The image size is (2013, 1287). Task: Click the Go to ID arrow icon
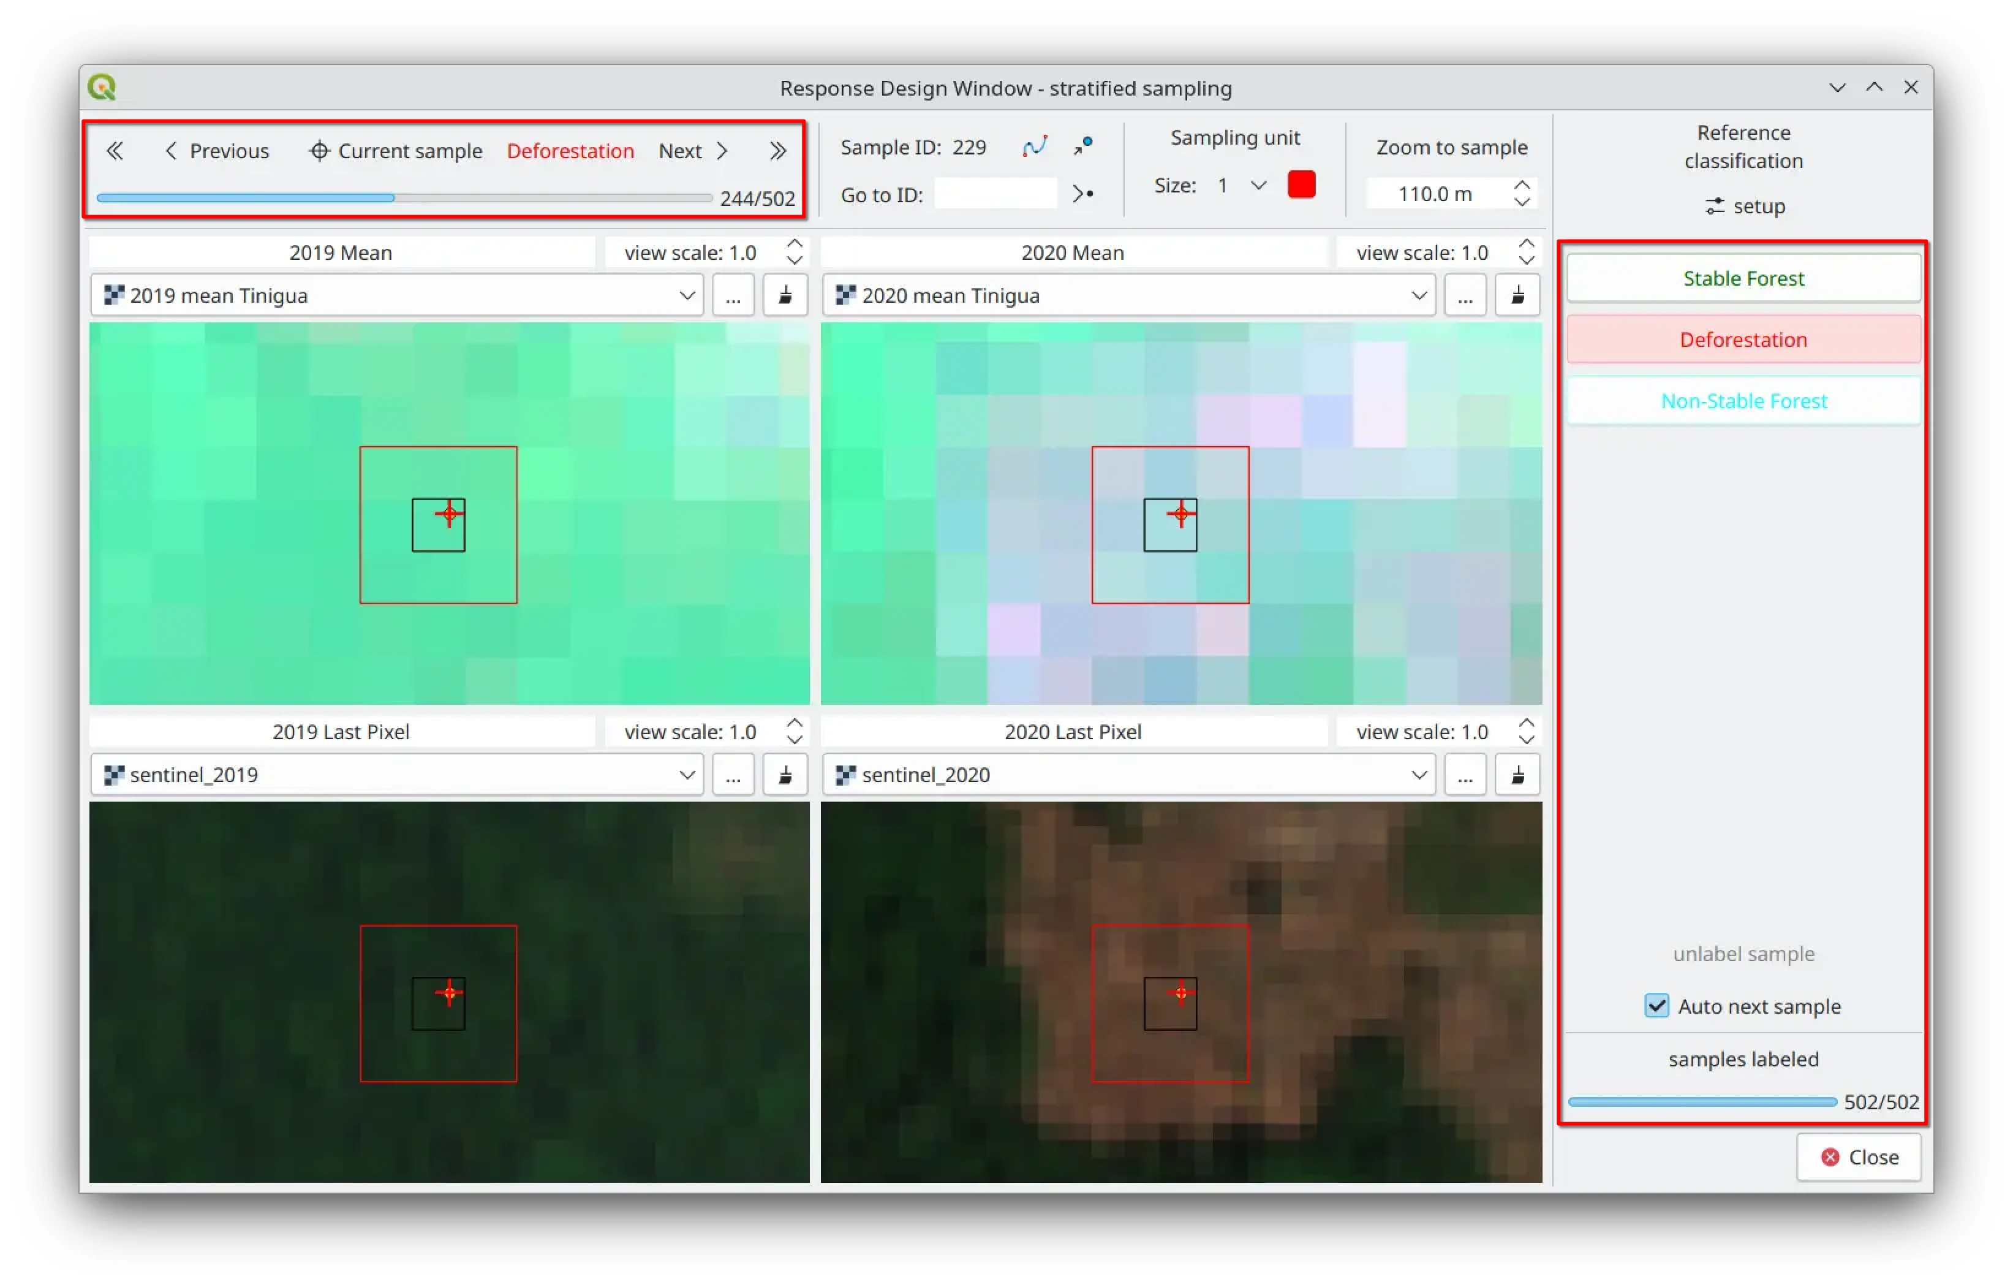click(x=1084, y=194)
